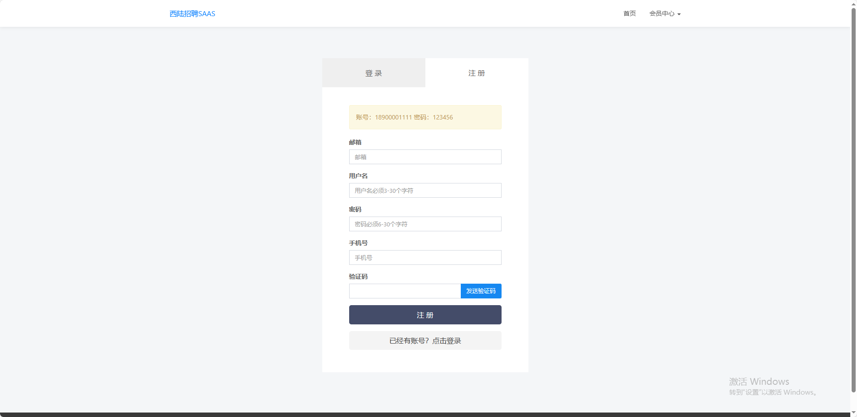Click the 西陆招聘SAAS logo link
857x417 pixels.
[192, 14]
